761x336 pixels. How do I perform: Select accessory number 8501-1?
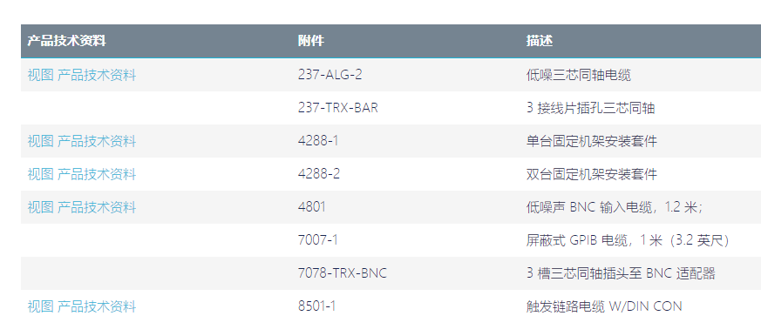[317, 306]
